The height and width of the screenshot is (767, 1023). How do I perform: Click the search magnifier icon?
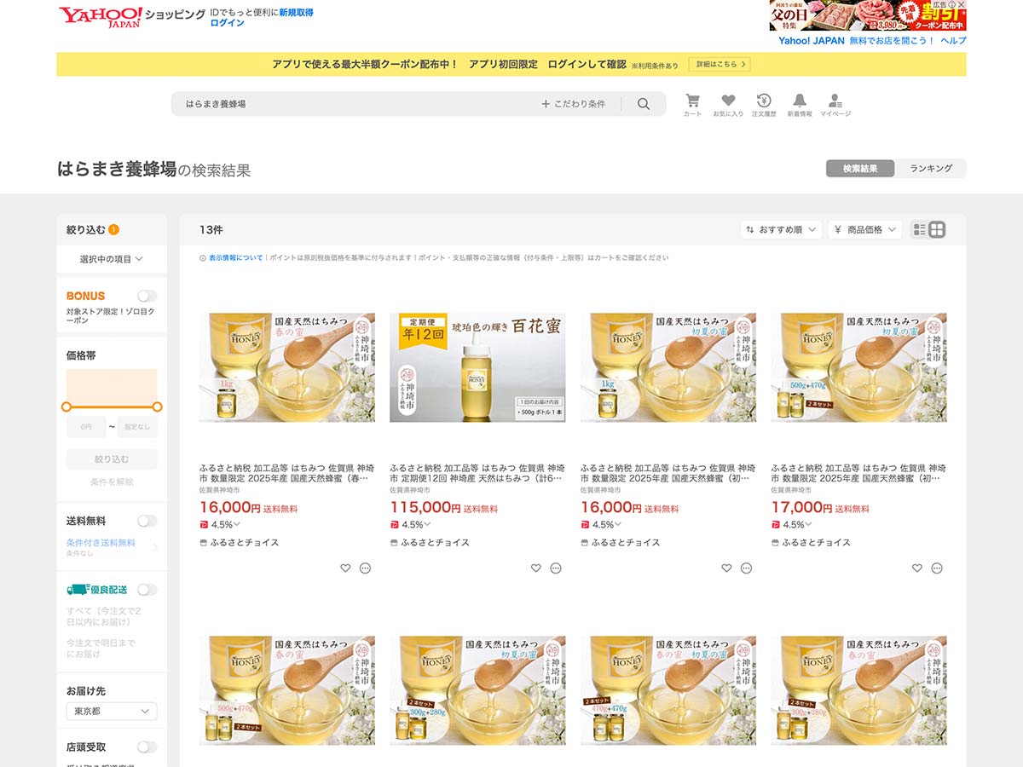coord(644,104)
